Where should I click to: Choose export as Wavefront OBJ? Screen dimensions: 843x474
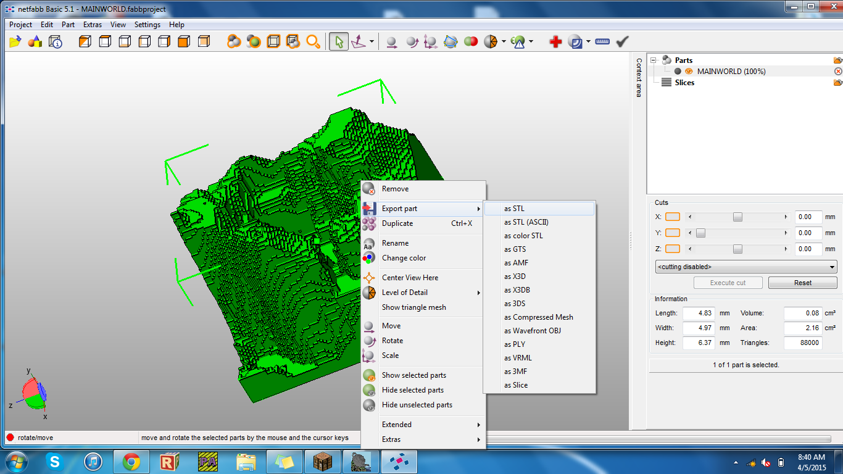pyautogui.click(x=539, y=331)
